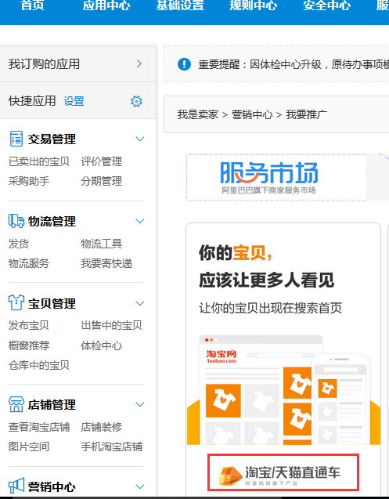This screenshot has height=499, width=389.
Task: Collapse the 交易管理 section chevron
Action: 140,139
